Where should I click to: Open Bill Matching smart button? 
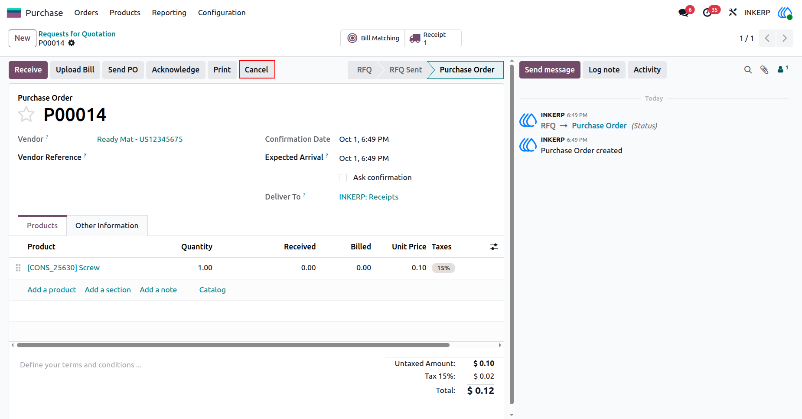tap(373, 38)
